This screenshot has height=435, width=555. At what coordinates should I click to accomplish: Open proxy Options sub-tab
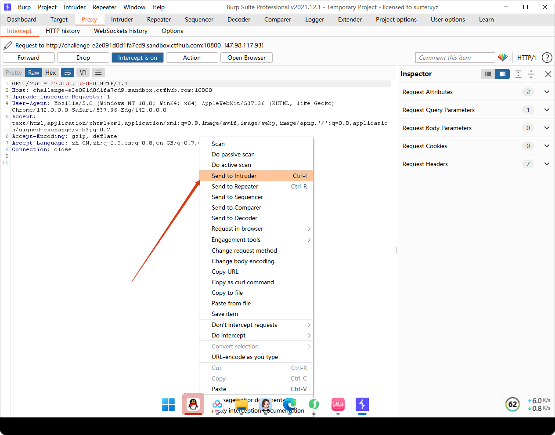172,31
